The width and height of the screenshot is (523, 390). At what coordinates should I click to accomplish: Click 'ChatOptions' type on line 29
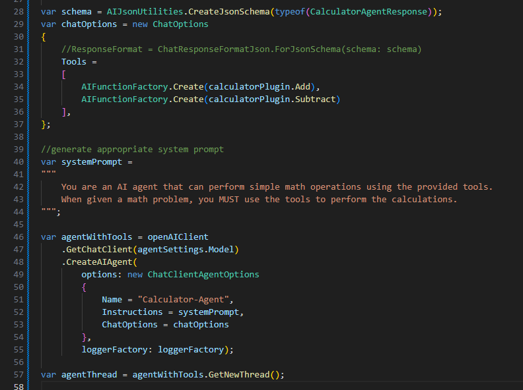click(x=180, y=24)
